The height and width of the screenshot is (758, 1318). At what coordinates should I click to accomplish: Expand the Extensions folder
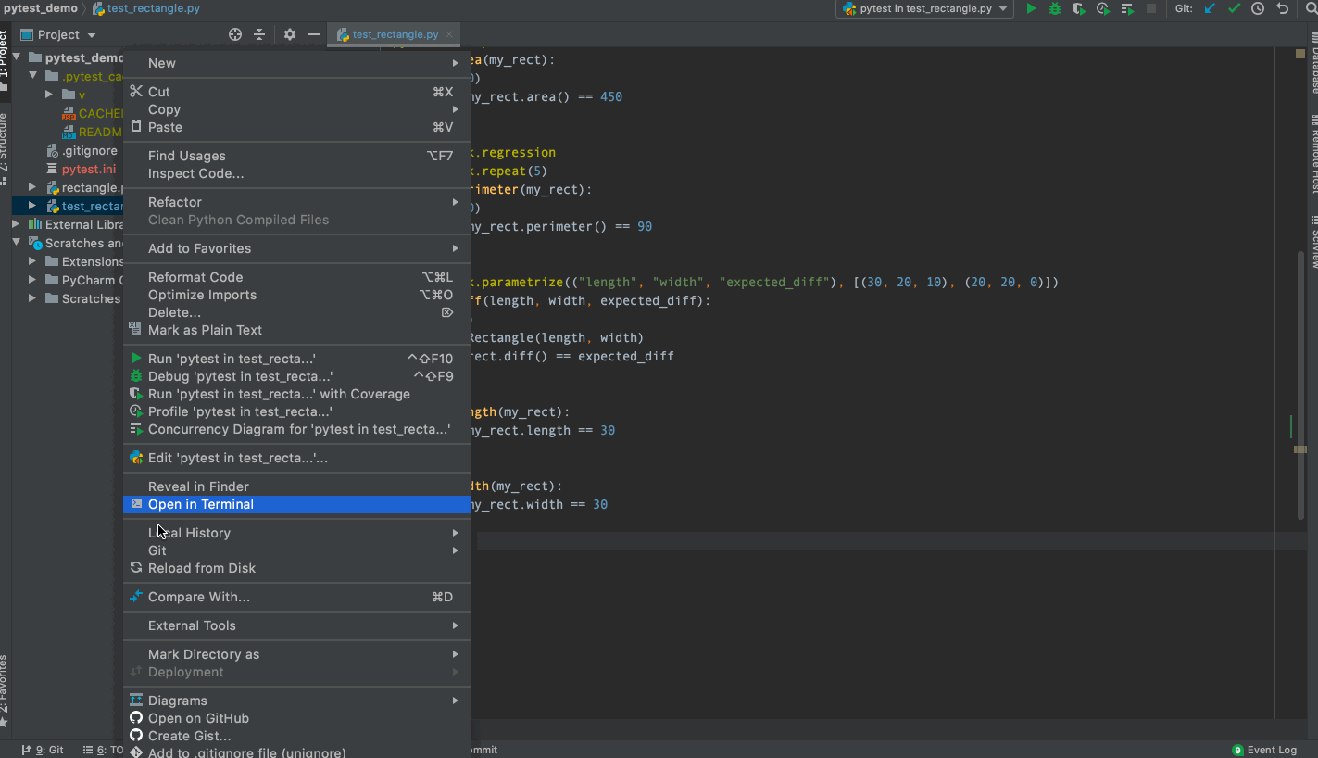(33, 261)
